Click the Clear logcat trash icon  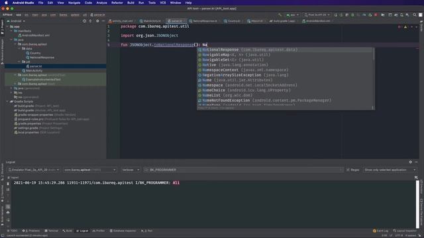point(8,184)
